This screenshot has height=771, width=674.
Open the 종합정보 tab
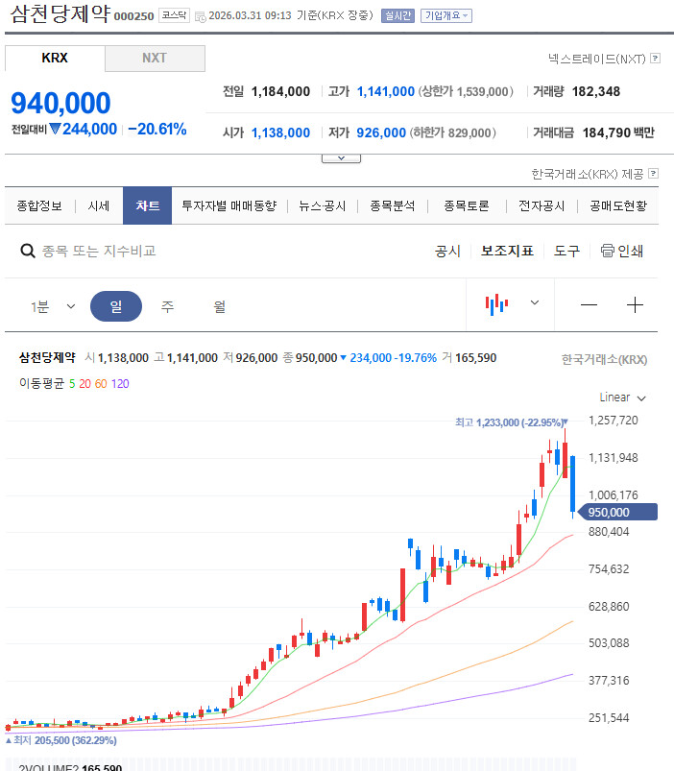[x=39, y=206]
